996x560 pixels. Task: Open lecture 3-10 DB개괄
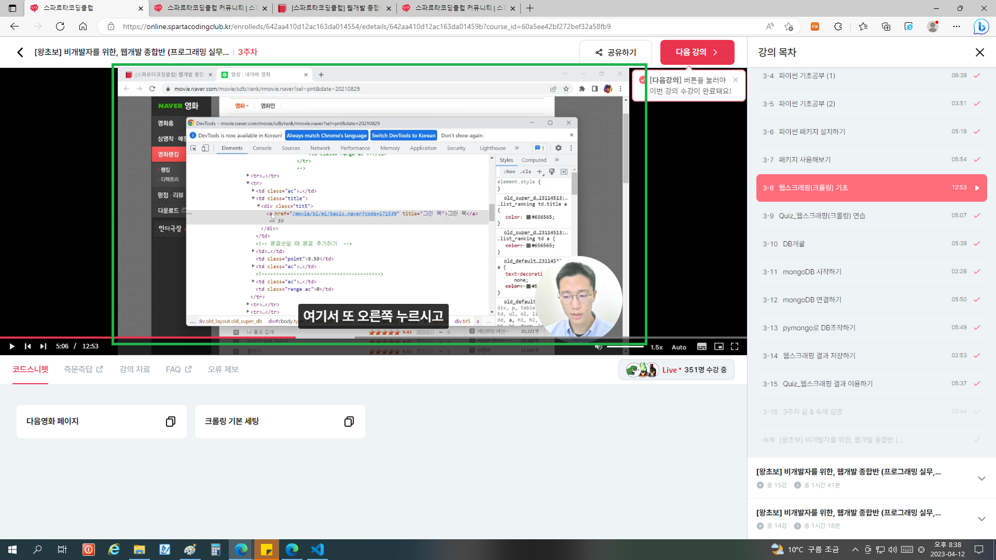(872, 244)
